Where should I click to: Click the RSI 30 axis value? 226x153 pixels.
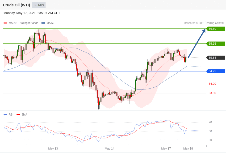pos(210,140)
